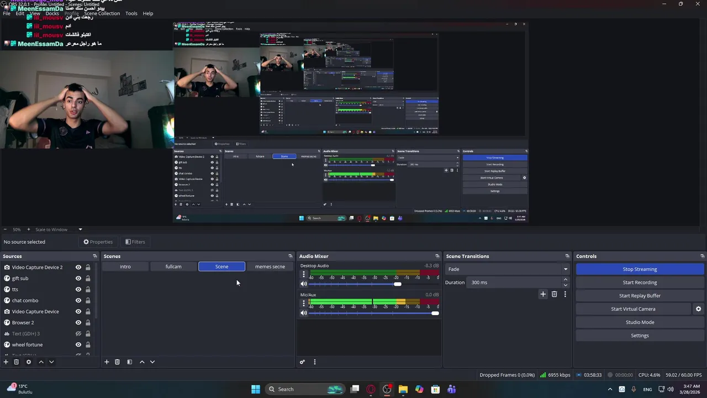Click the taskbar Search box
Screen dimensions: 707x398
point(305,389)
